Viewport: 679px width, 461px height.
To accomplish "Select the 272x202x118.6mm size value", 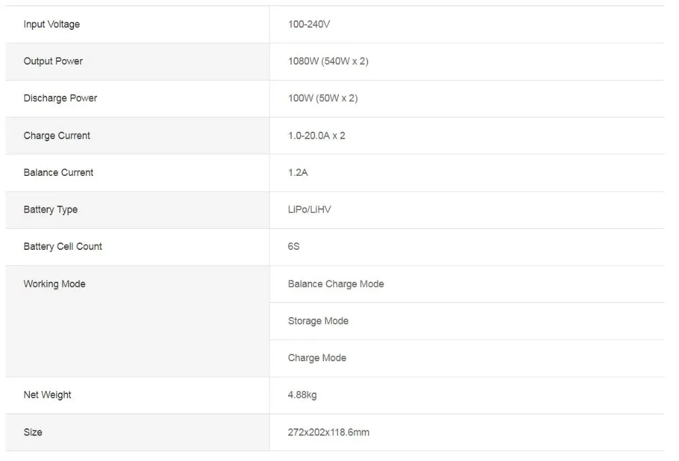I will [328, 432].
